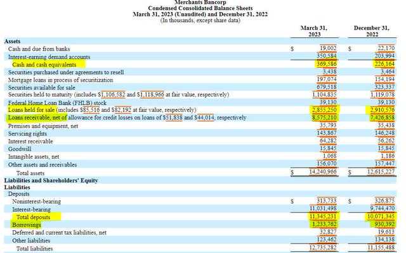Click the underlined $1,106,582 fair value amount
This screenshot has height=253, width=406.
(x=112, y=94)
